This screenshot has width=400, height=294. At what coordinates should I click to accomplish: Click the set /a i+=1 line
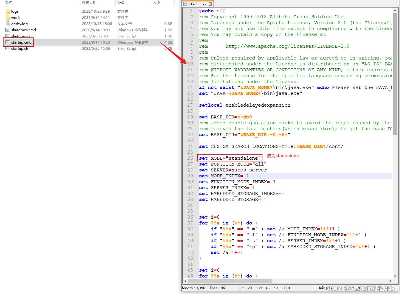tap(227, 252)
